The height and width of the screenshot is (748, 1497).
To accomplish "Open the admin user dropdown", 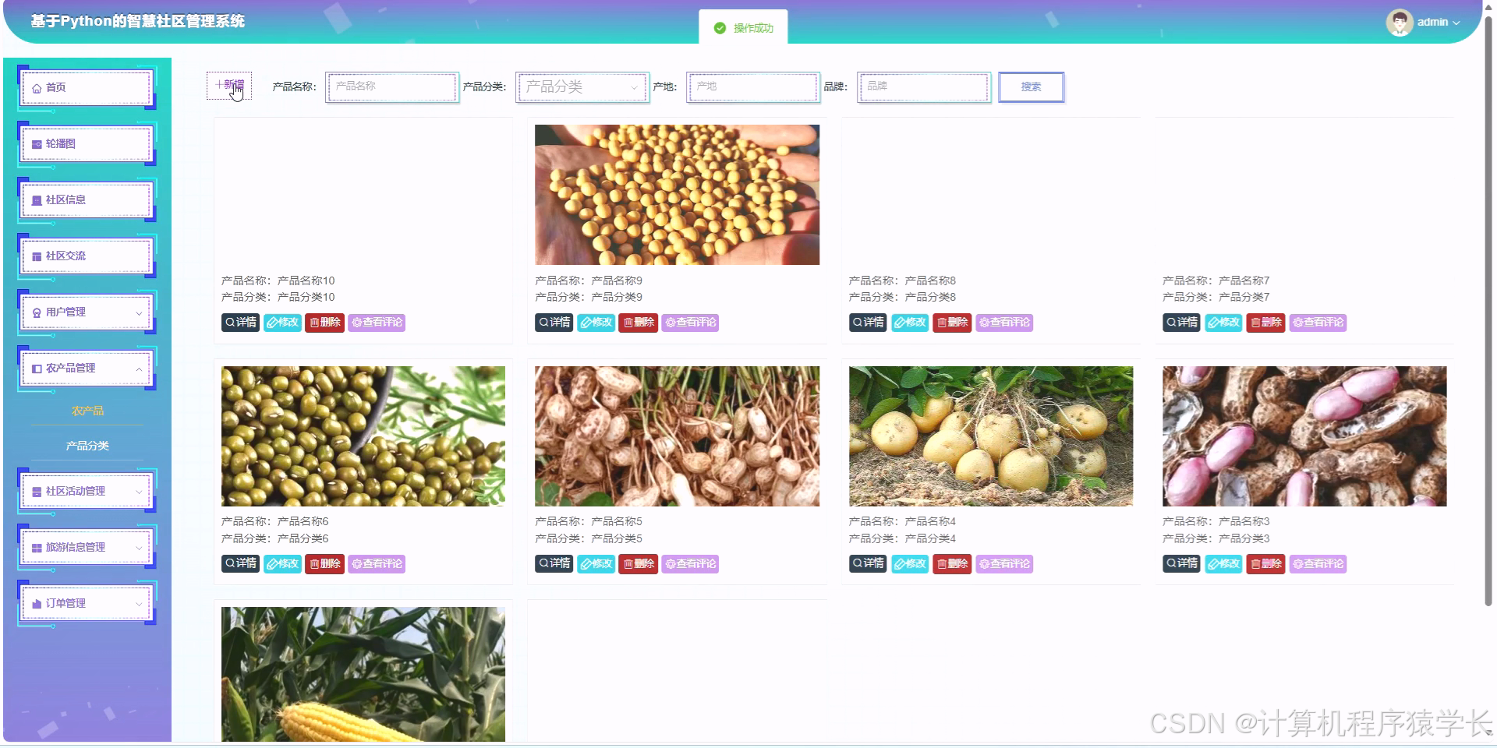I will pos(1438,22).
